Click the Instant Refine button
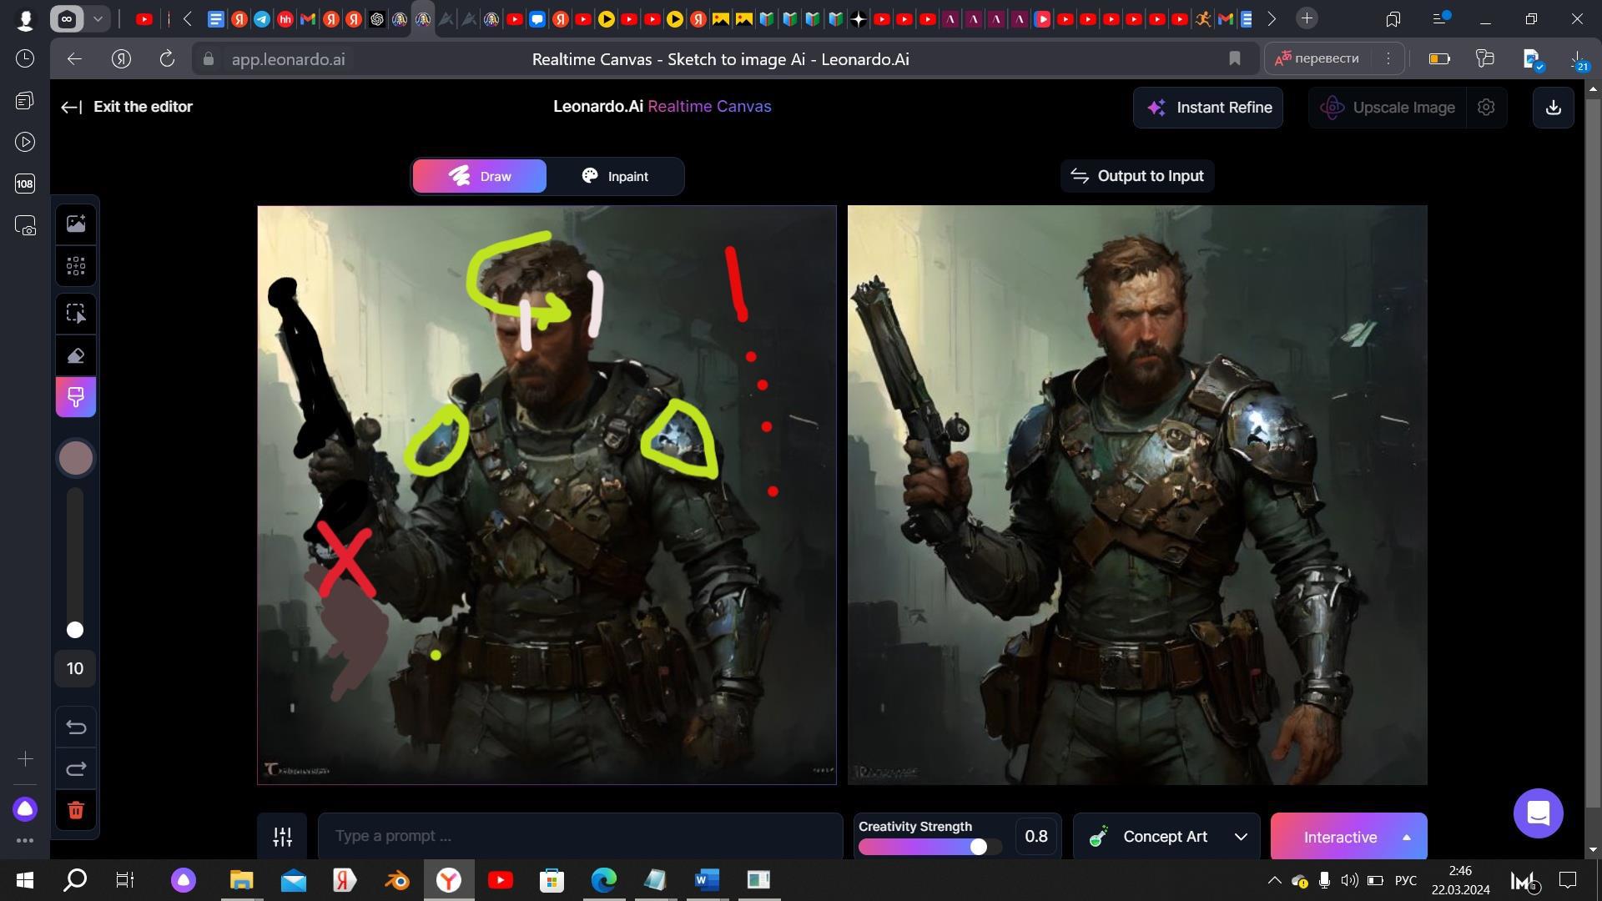 click(1207, 108)
